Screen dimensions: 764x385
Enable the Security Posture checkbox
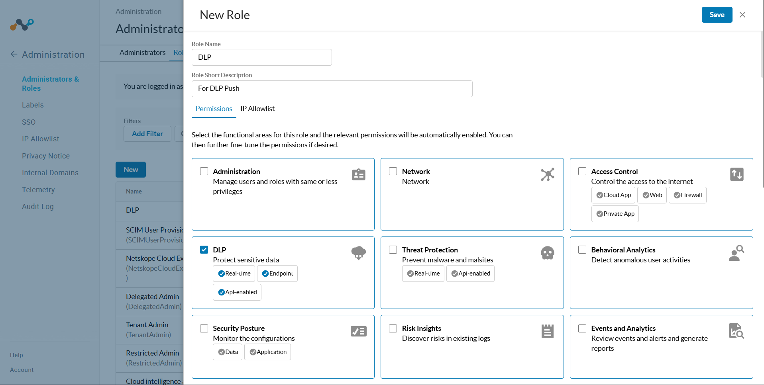pos(204,328)
